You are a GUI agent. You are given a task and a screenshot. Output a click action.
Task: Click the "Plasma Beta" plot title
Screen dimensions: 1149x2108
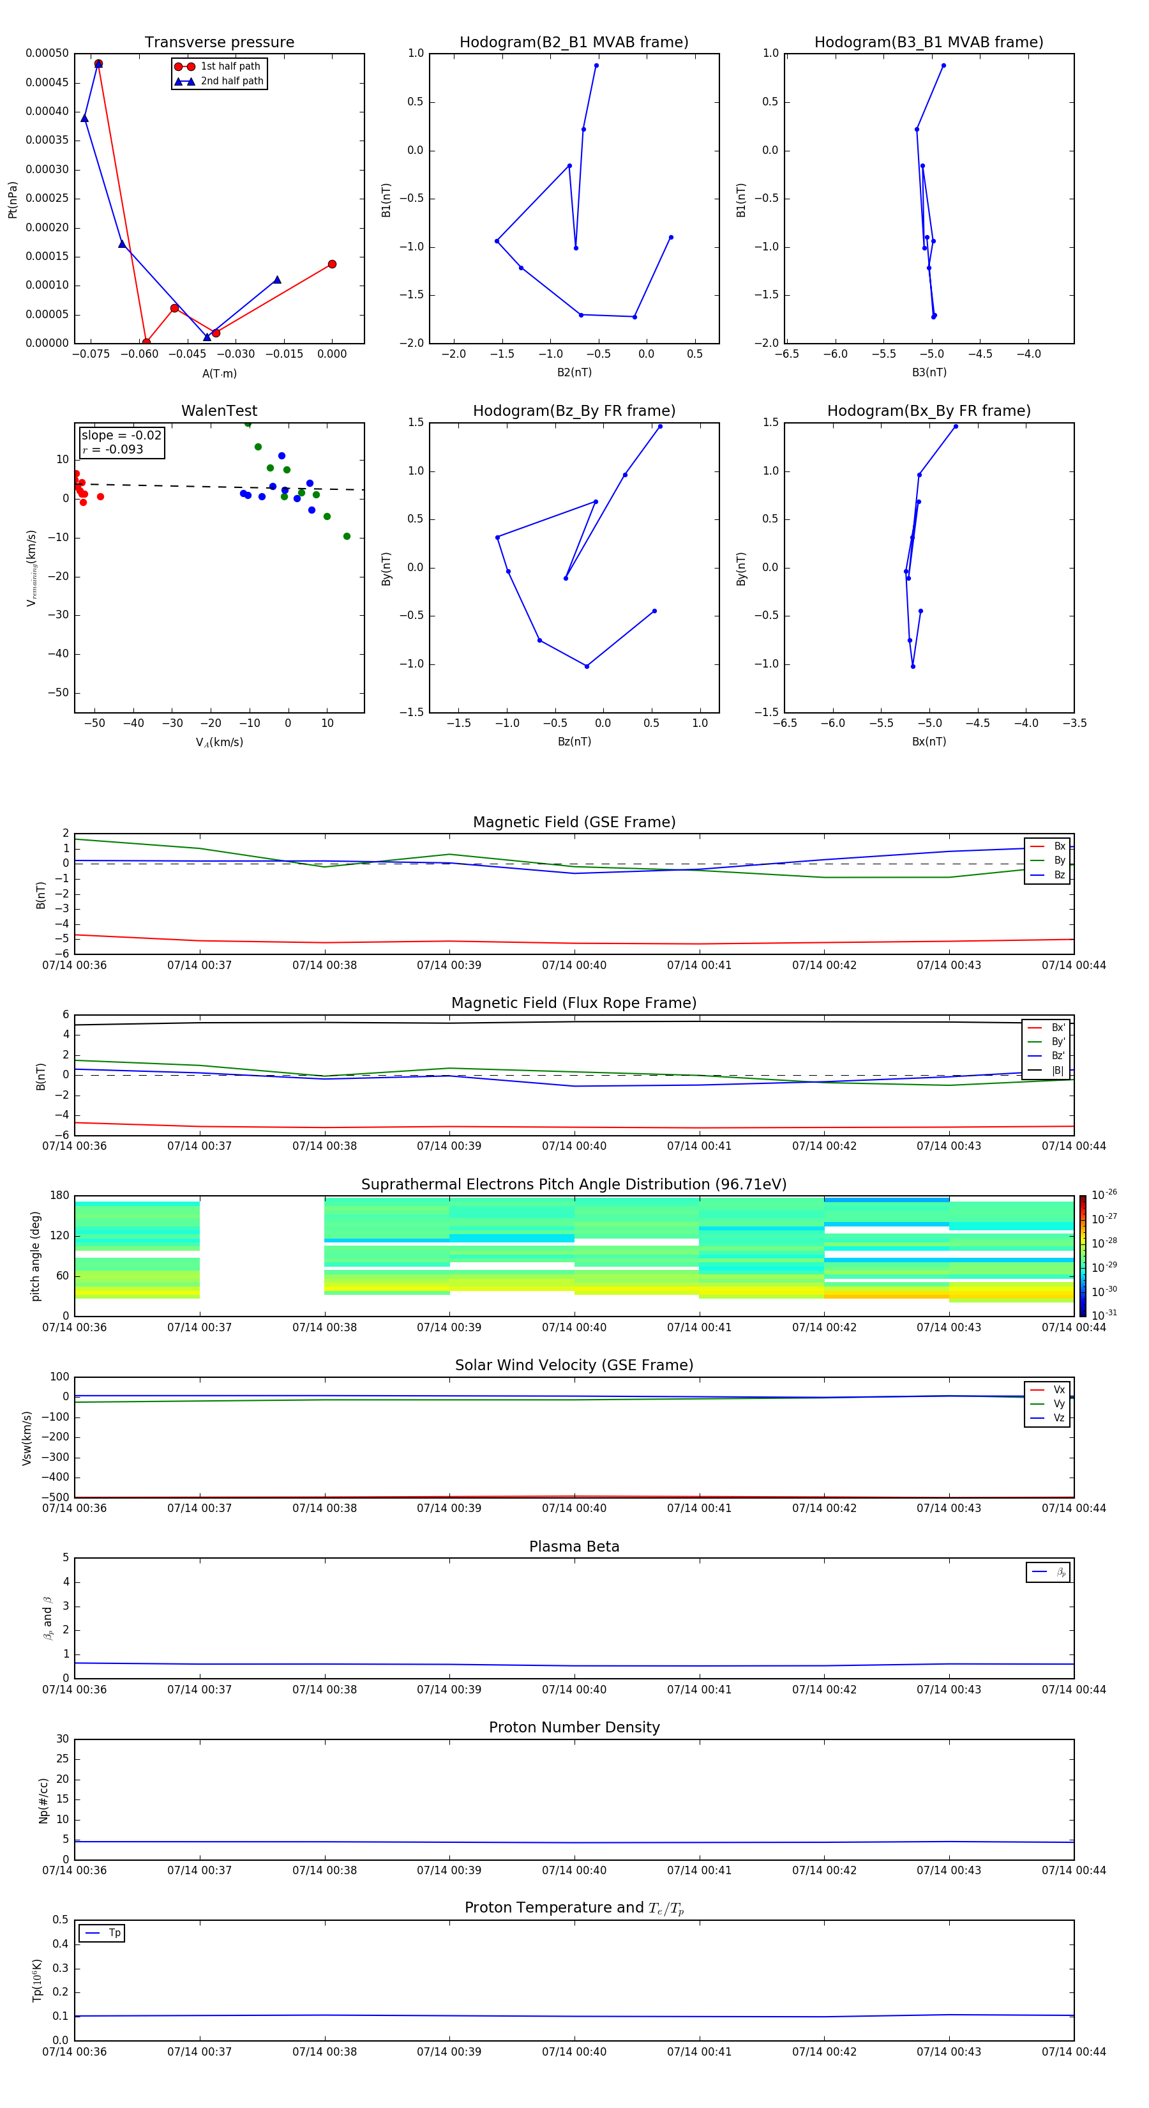click(574, 1547)
